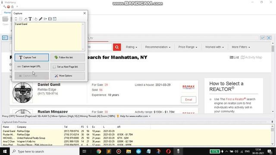Click the Open folder icon in ribbon
Viewport: 276px width, 155px height.
[x=6, y=19]
